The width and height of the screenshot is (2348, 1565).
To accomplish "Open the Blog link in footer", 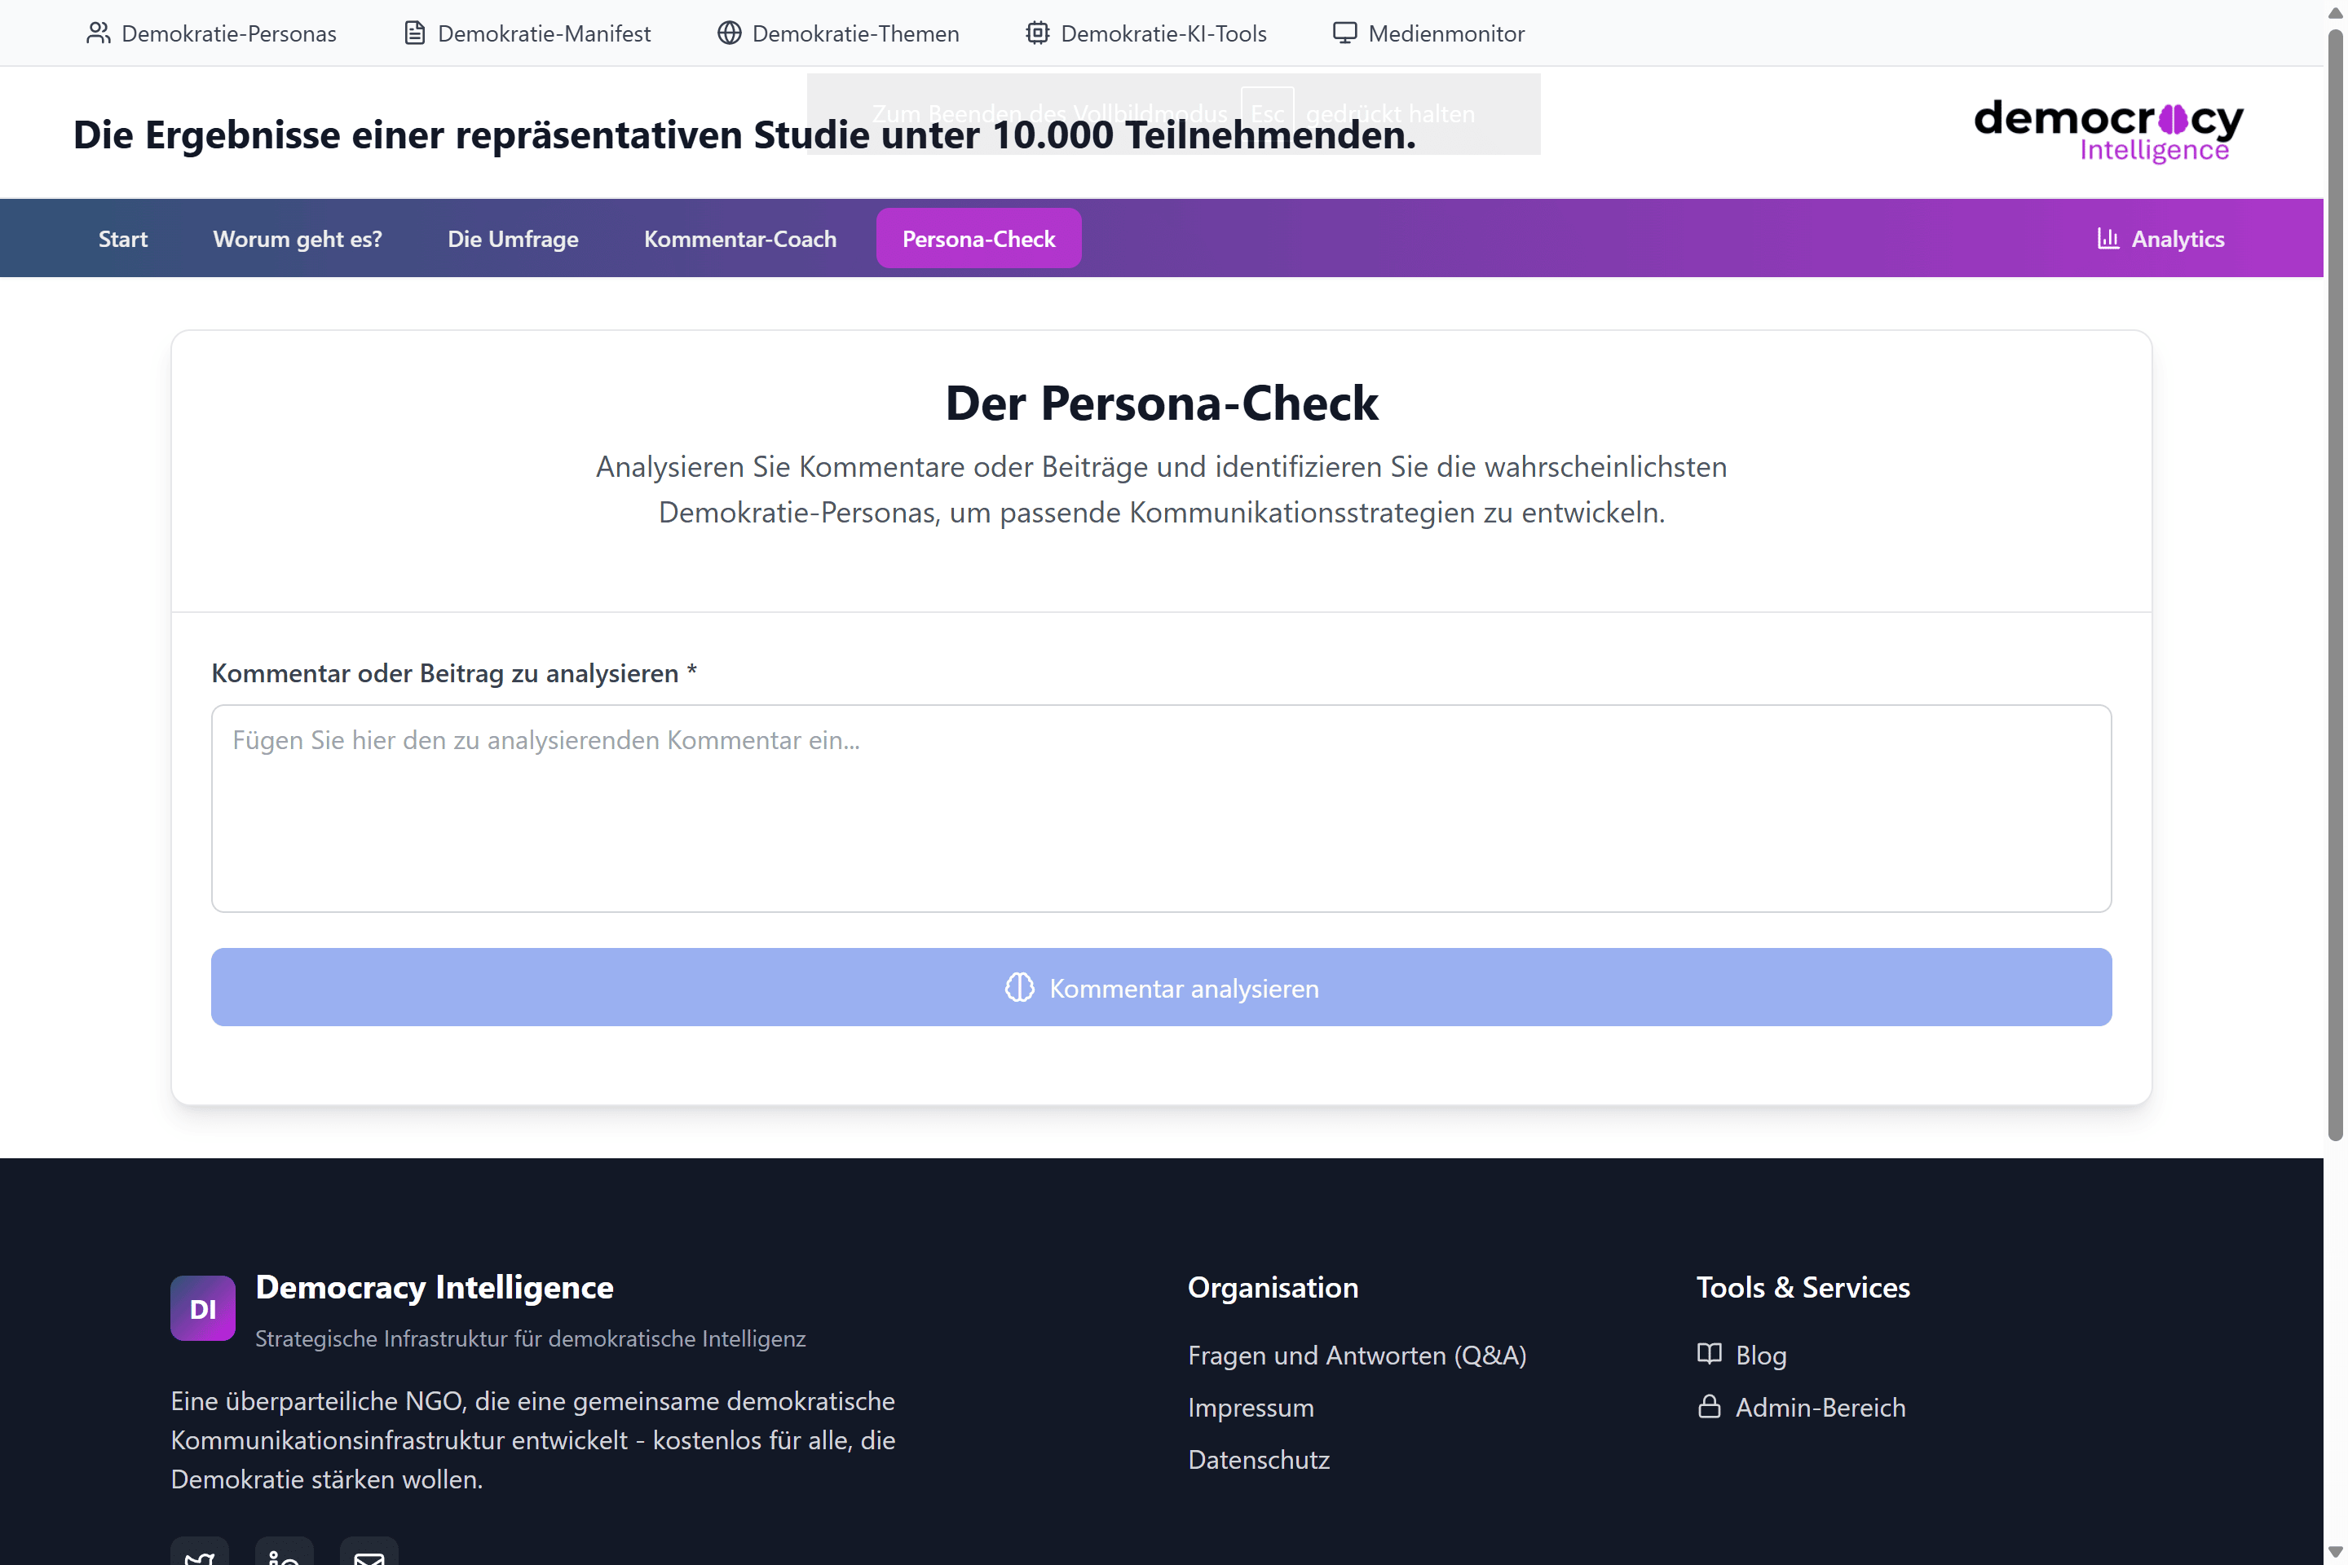I will pos(1742,1355).
